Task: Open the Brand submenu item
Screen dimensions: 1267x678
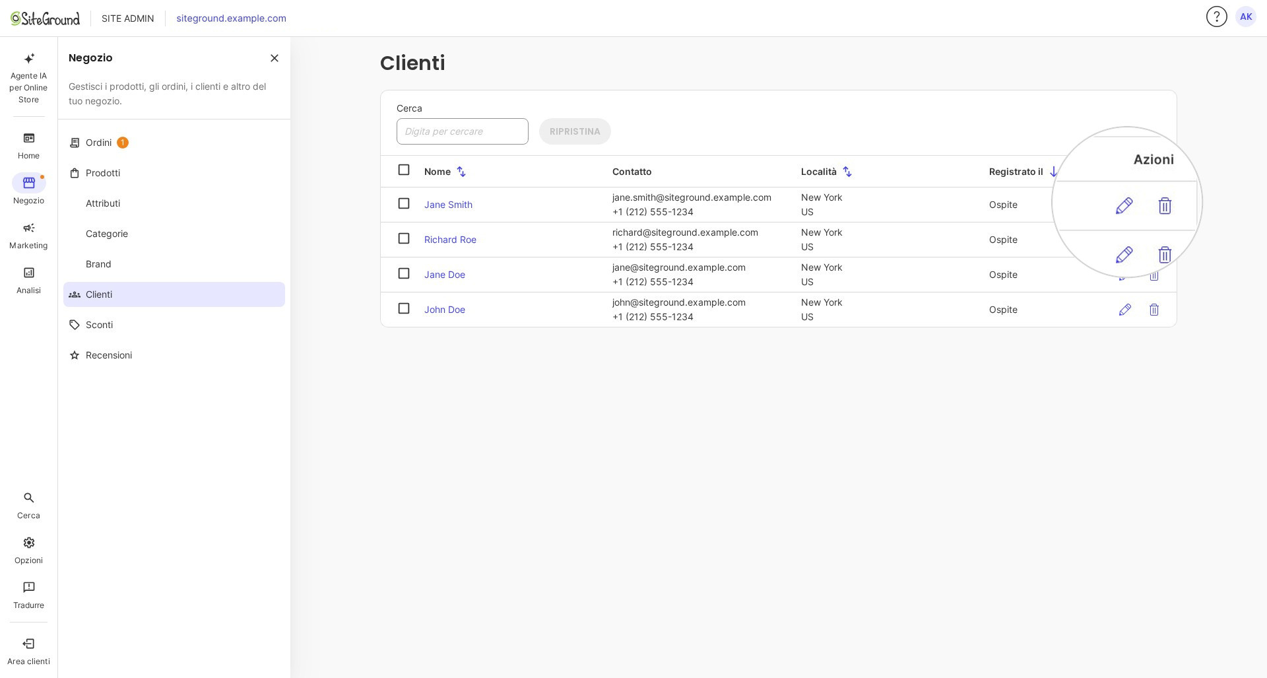Action: coord(174,264)
